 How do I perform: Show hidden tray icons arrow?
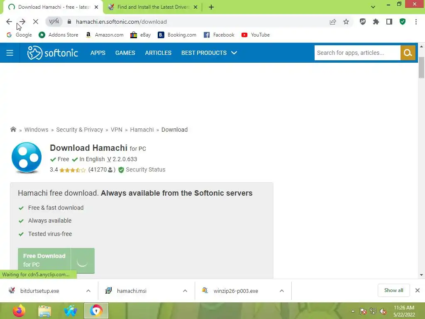353,311
